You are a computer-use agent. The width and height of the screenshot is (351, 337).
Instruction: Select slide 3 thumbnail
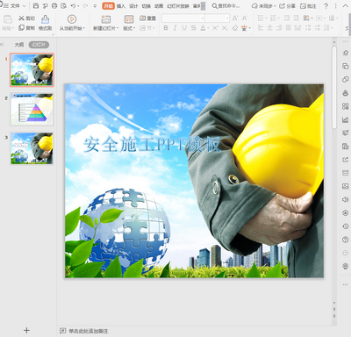click(x=32, y=148)
